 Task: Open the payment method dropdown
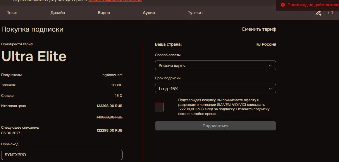(215, 66)
